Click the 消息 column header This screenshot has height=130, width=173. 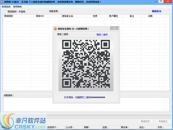click(150, 16)
